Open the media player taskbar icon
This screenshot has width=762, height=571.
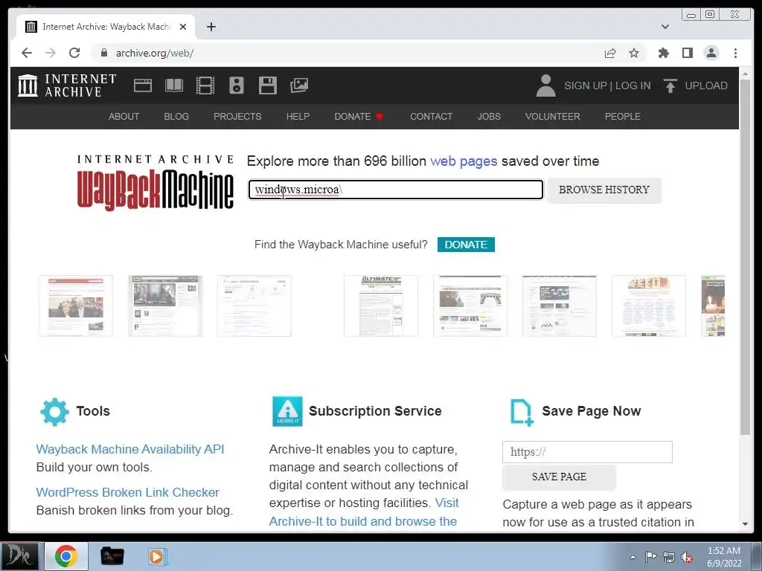coord(156,556)
